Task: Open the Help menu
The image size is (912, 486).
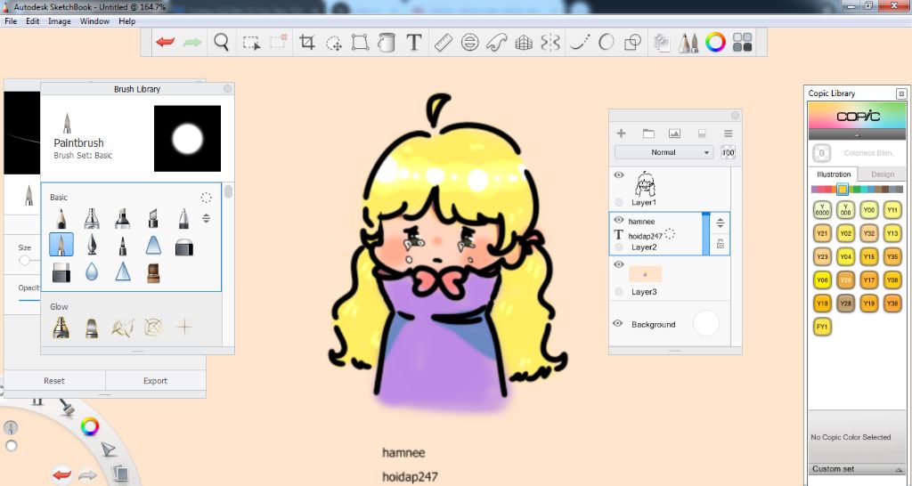Action: [x=126, y=21]
